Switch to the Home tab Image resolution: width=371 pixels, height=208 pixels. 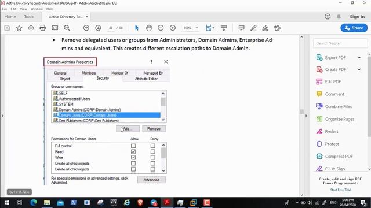(10, 17)
